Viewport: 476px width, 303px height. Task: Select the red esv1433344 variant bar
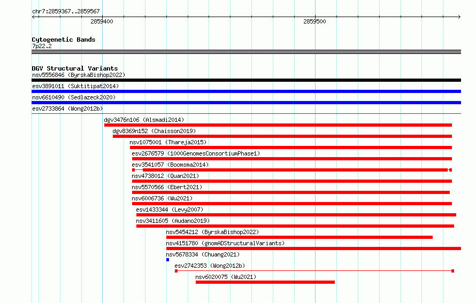tap(296, 215)
